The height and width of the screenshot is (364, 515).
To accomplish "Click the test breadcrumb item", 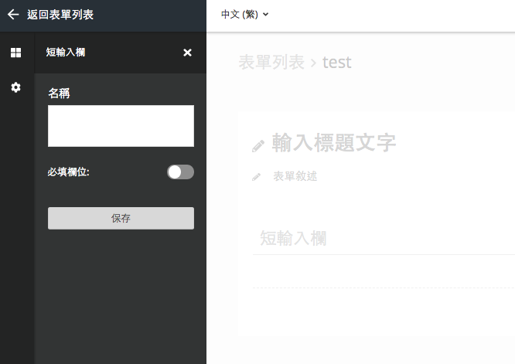I will [337, 63].
